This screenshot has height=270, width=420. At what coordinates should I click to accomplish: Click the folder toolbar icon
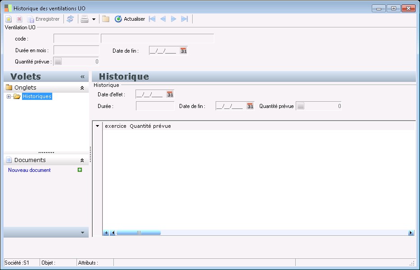(105, 19)
